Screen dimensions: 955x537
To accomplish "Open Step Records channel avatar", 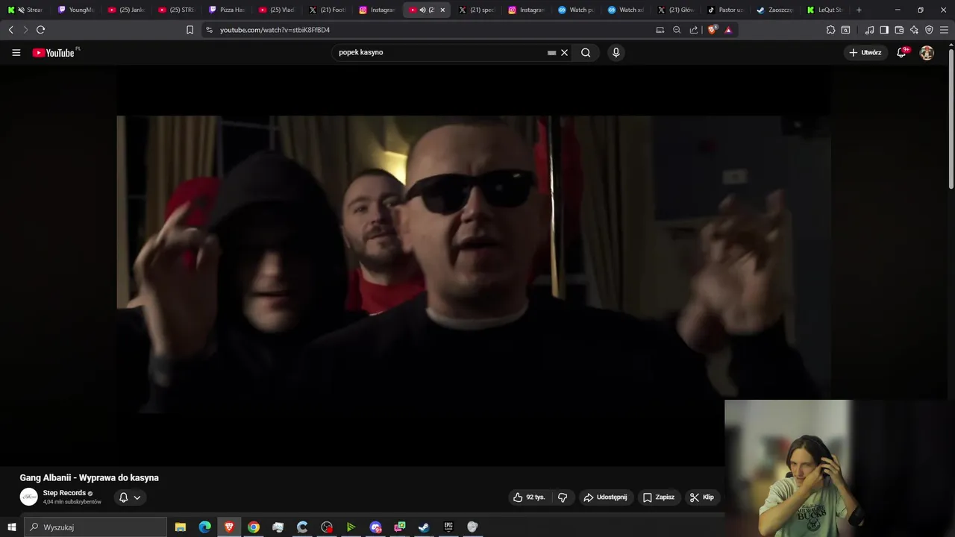I will 28,497.
